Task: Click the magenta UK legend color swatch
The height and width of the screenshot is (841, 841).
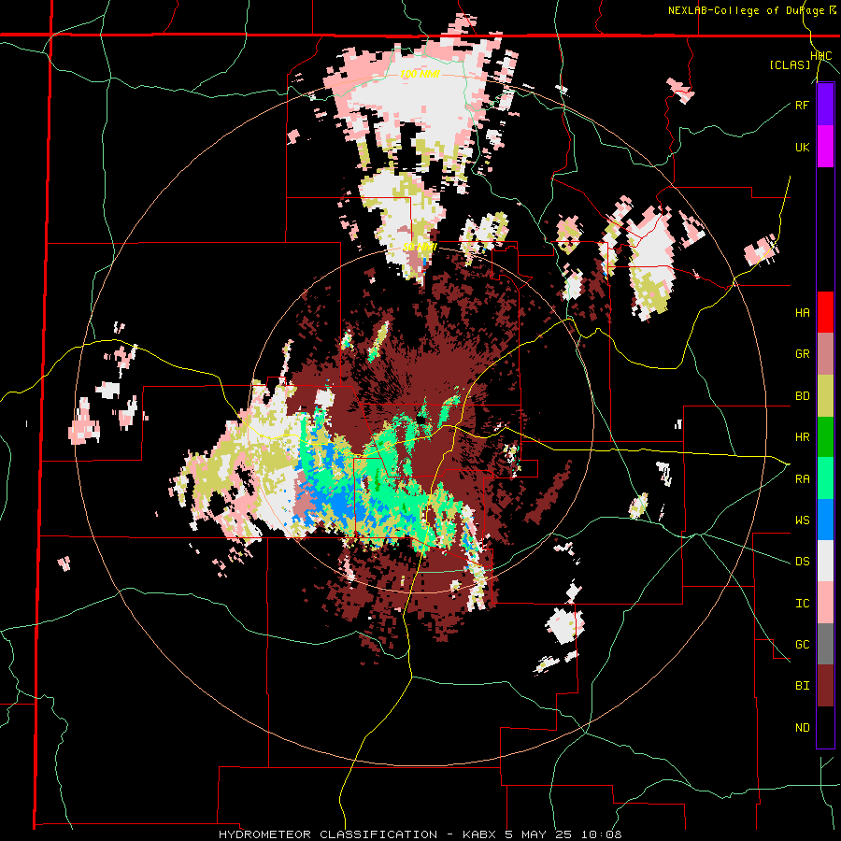Action: [x=825, y=147]
